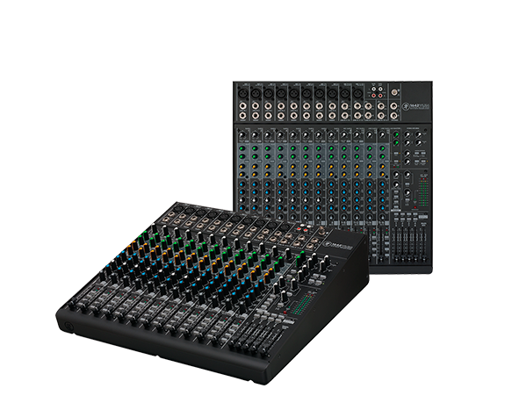Click the angled mixer in front
This screenshot has height=410, width=512.
coord(213,292)
